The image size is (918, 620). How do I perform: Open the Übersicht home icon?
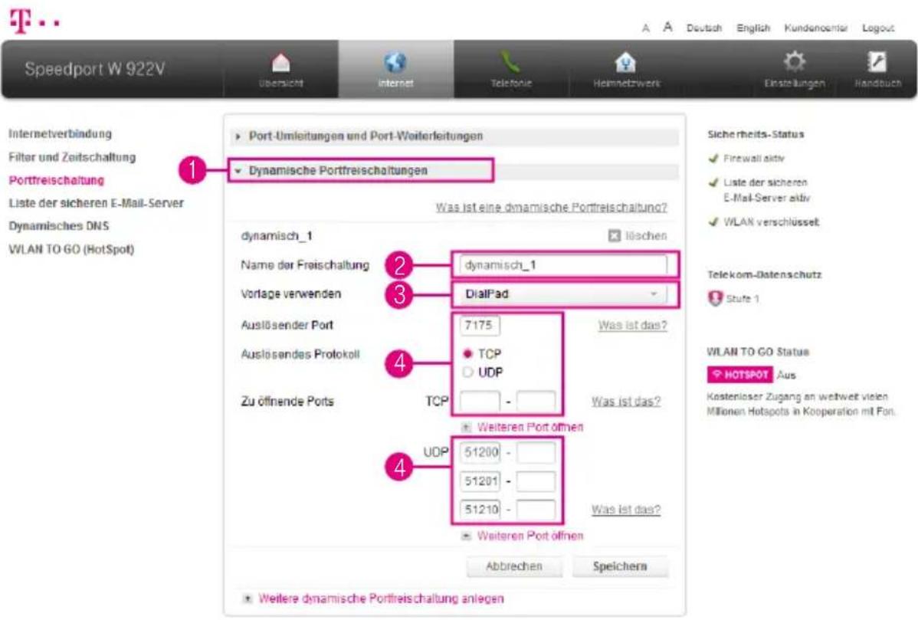pyautogui.click(x=281, y=63)
